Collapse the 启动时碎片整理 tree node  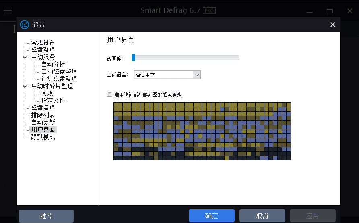click(25, 86)
